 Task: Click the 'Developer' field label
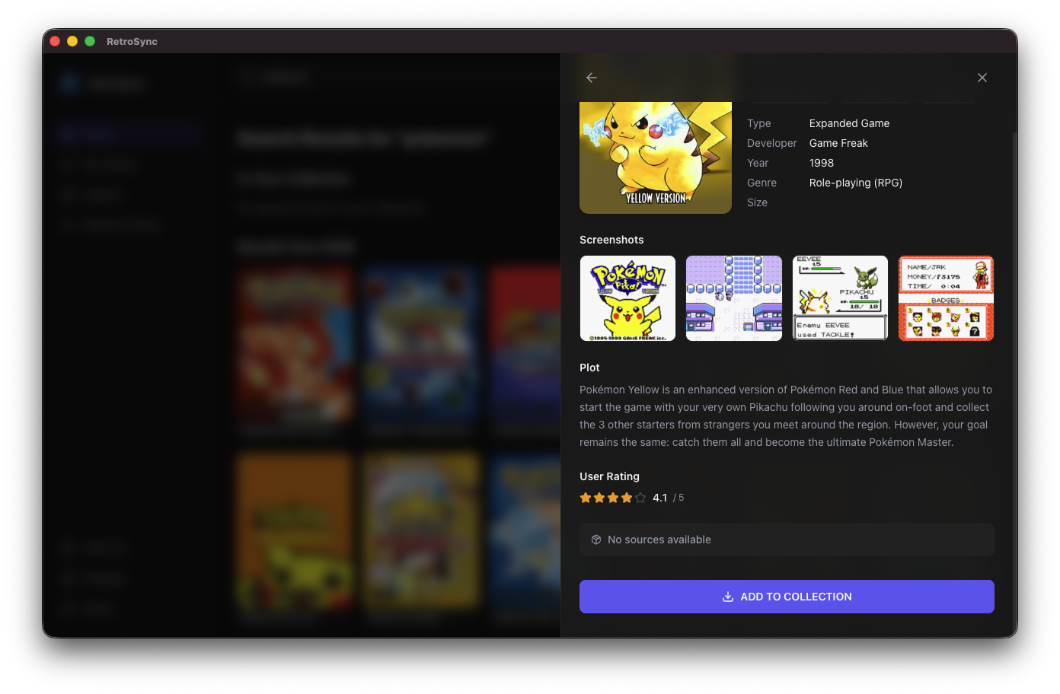[772, 143]
